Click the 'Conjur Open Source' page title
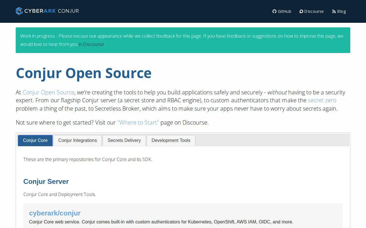The image size is (366, 228). coord(83,73)
